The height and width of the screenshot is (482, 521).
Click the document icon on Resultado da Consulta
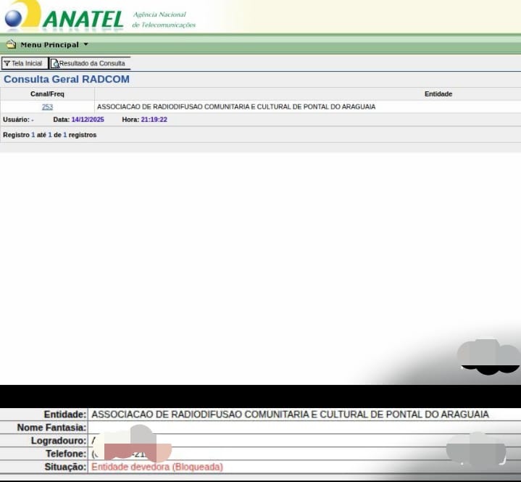coord(55,64)
